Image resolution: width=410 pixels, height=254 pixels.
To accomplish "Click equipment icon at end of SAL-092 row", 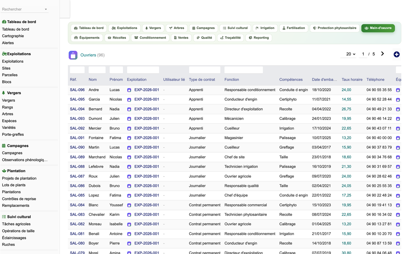I will click(x=398, y=128).
